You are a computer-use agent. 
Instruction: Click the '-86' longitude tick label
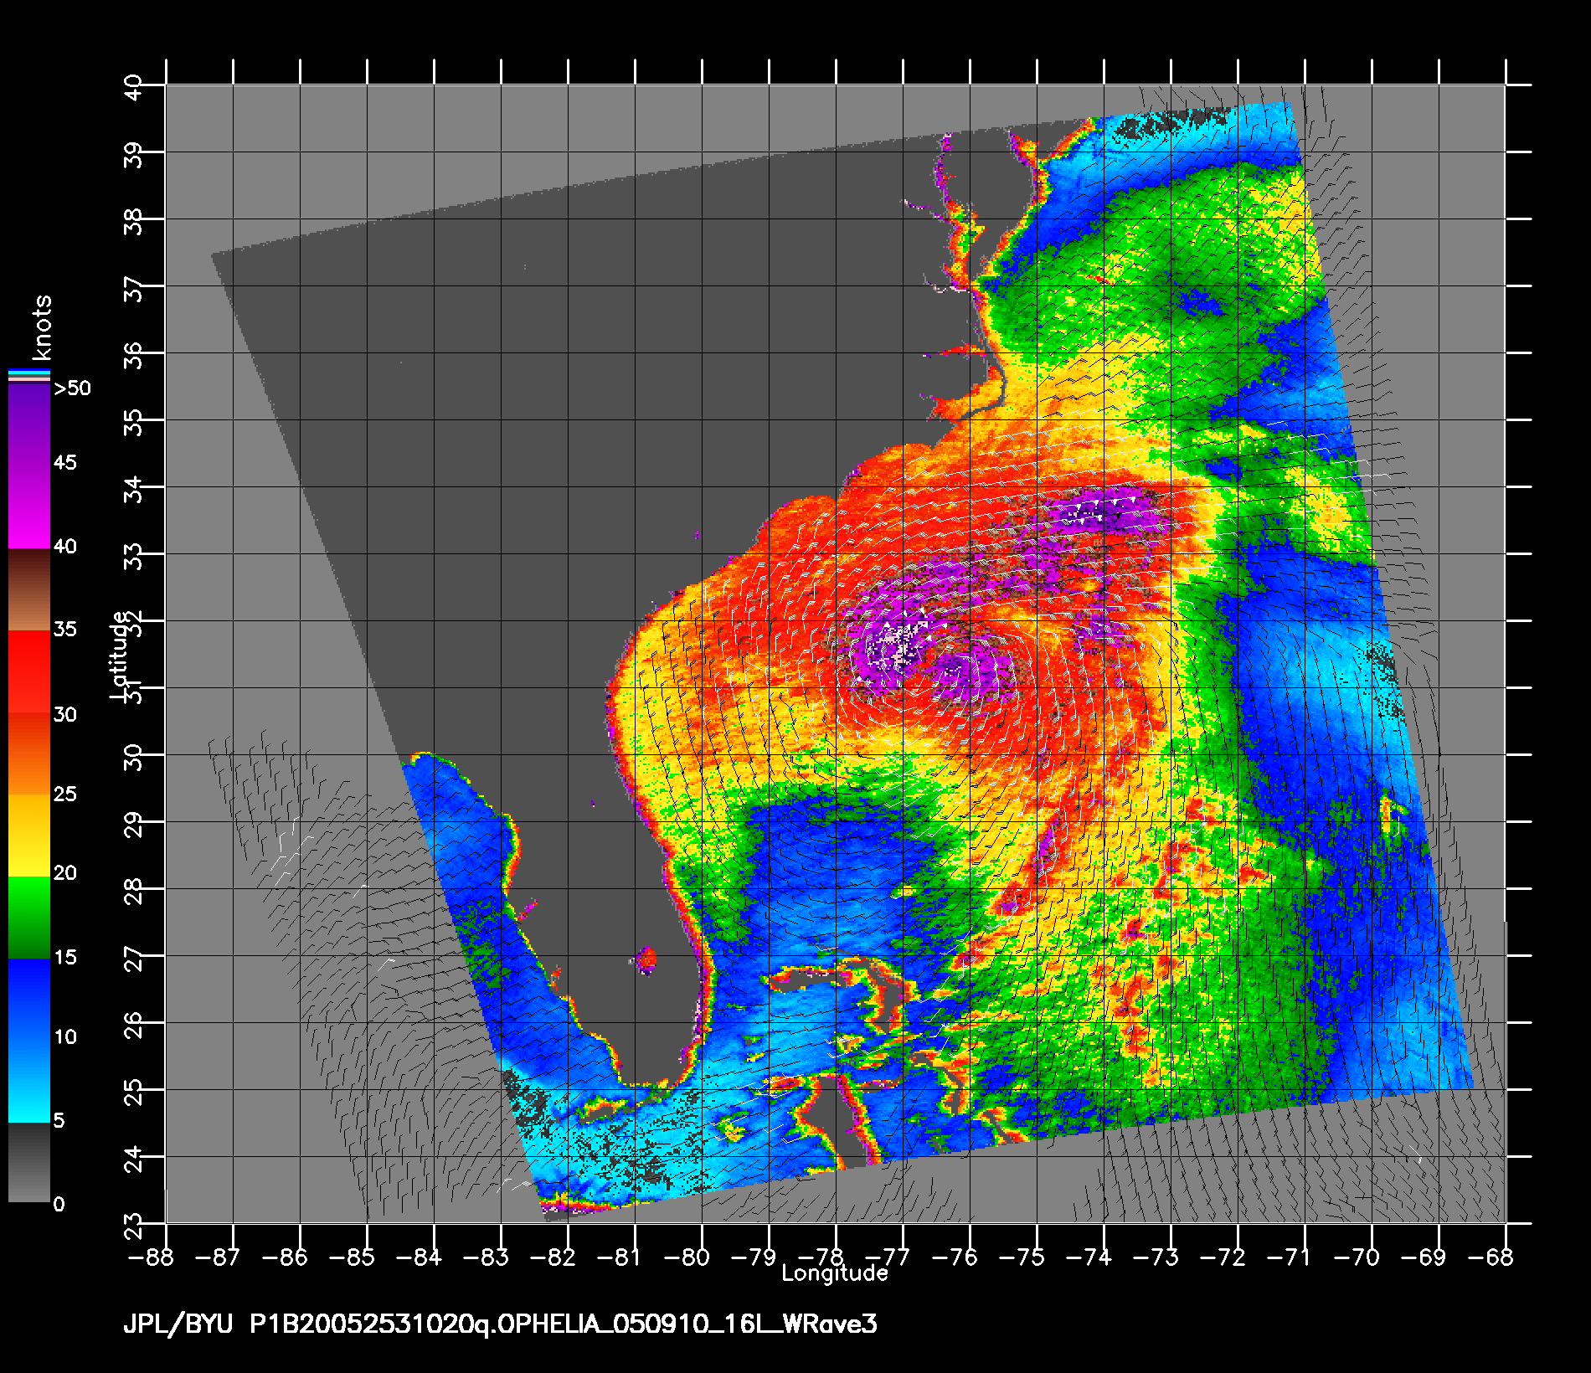coord(285,1257)
